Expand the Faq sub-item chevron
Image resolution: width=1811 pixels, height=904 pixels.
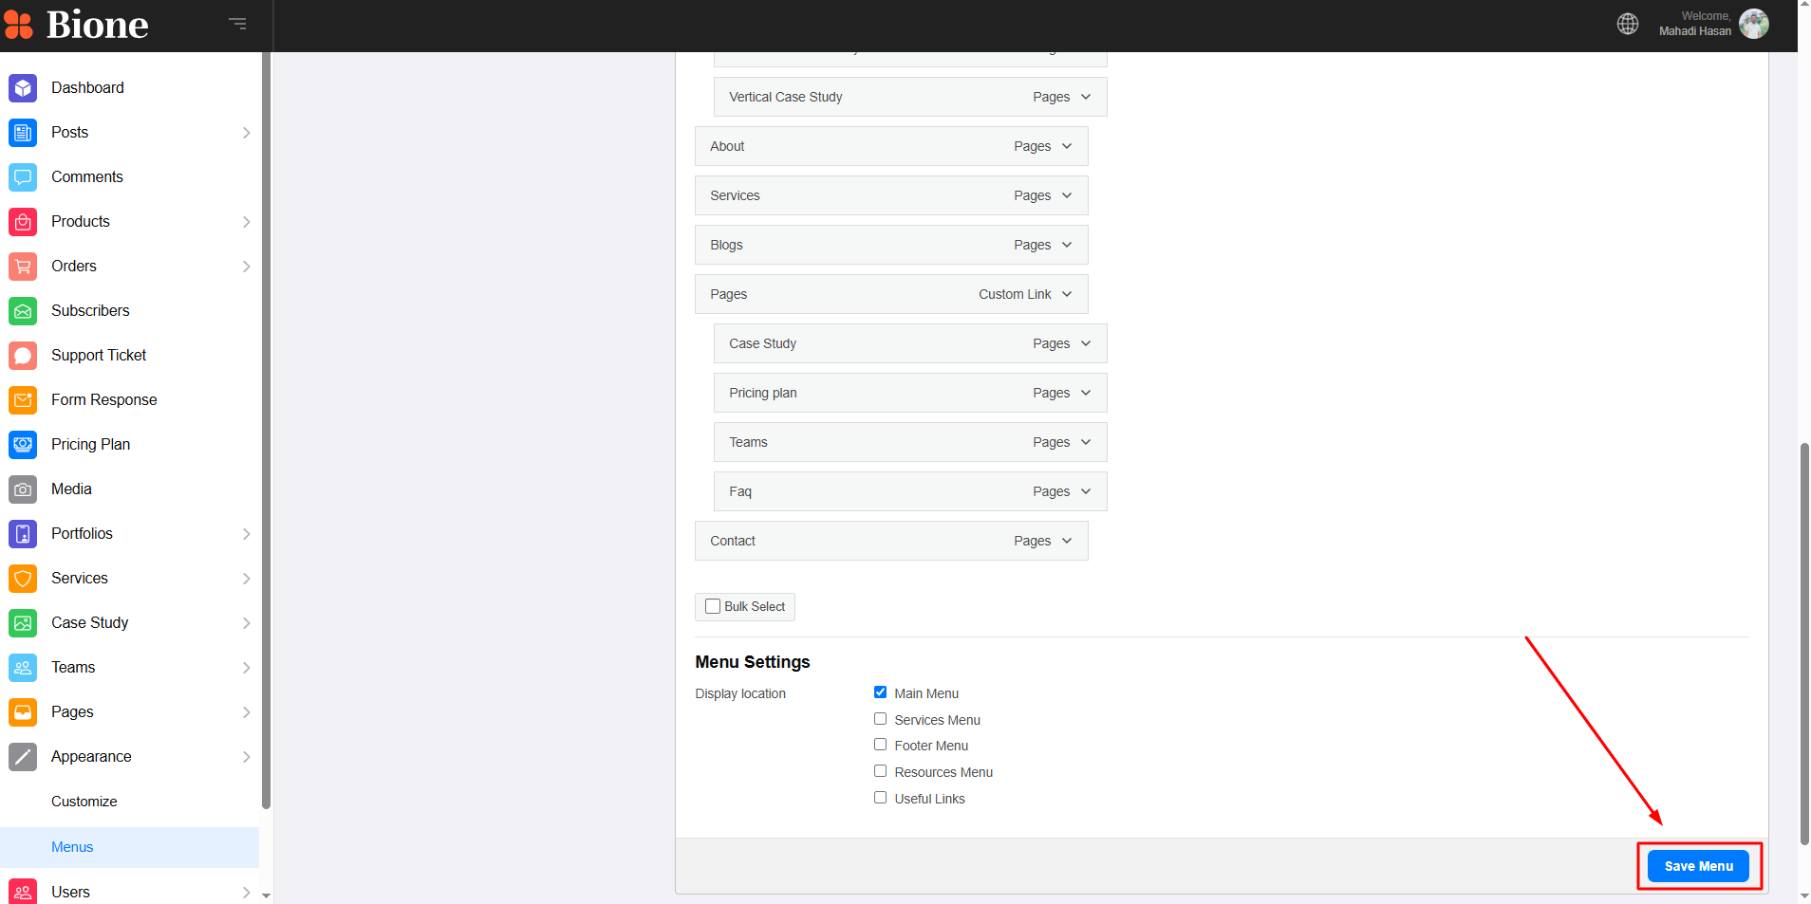click(x=1086, y=491)
